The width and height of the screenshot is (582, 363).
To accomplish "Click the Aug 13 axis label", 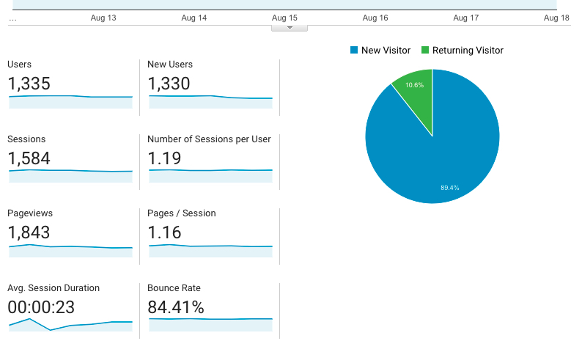I will pos(103,18).
